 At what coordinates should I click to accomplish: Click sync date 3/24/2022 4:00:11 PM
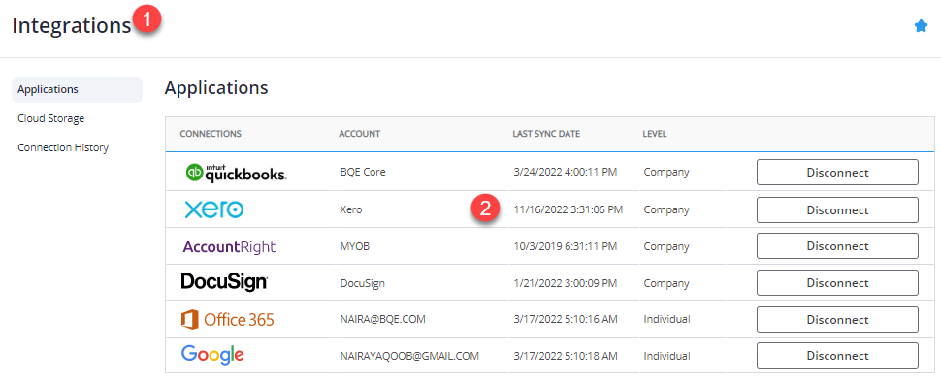[566, 173]
